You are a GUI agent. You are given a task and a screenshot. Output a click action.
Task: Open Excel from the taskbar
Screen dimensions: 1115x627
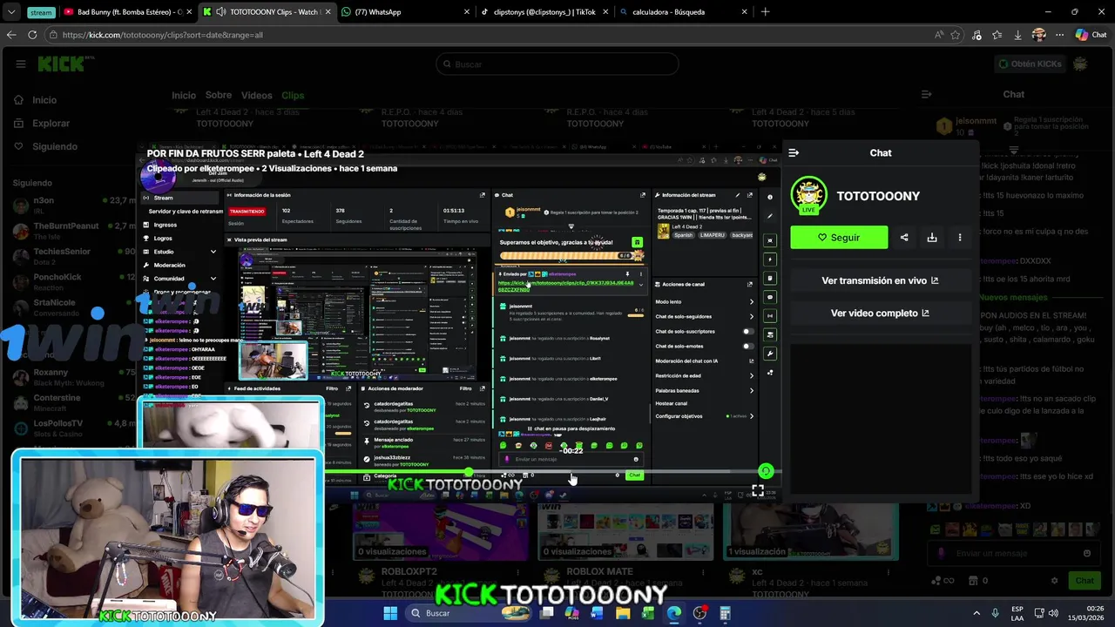(648, 613)
